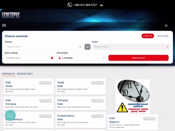Click the floating callback button
The height and width of the screenshot is (131, 175).
point(10,115)
